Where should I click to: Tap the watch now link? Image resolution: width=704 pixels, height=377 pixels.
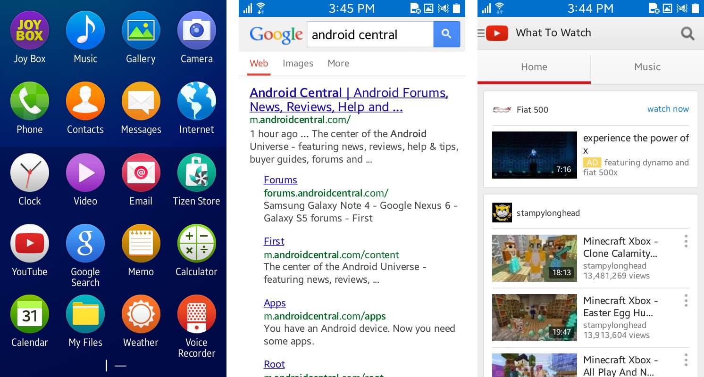pos(668,109)
